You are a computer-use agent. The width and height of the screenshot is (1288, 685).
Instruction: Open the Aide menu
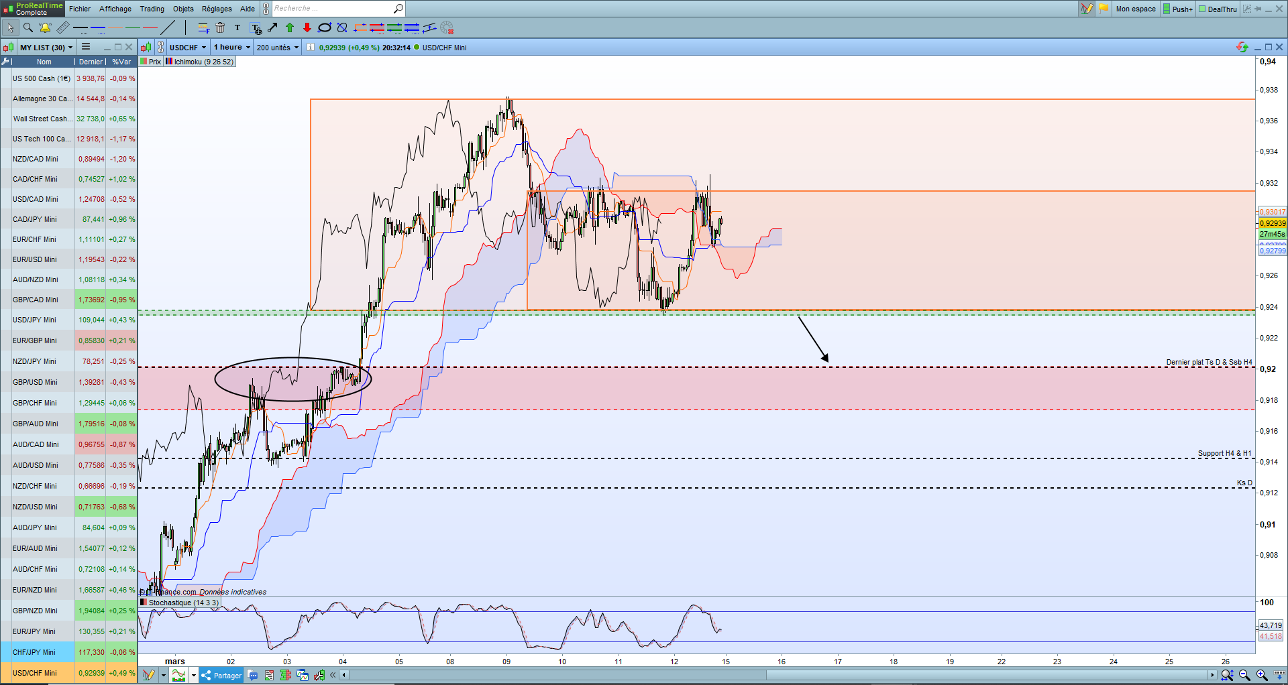pos(248,9)
